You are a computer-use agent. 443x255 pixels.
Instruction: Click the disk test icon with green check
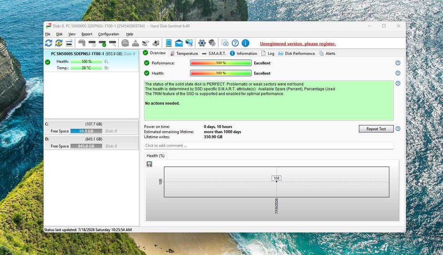point(102,43)
